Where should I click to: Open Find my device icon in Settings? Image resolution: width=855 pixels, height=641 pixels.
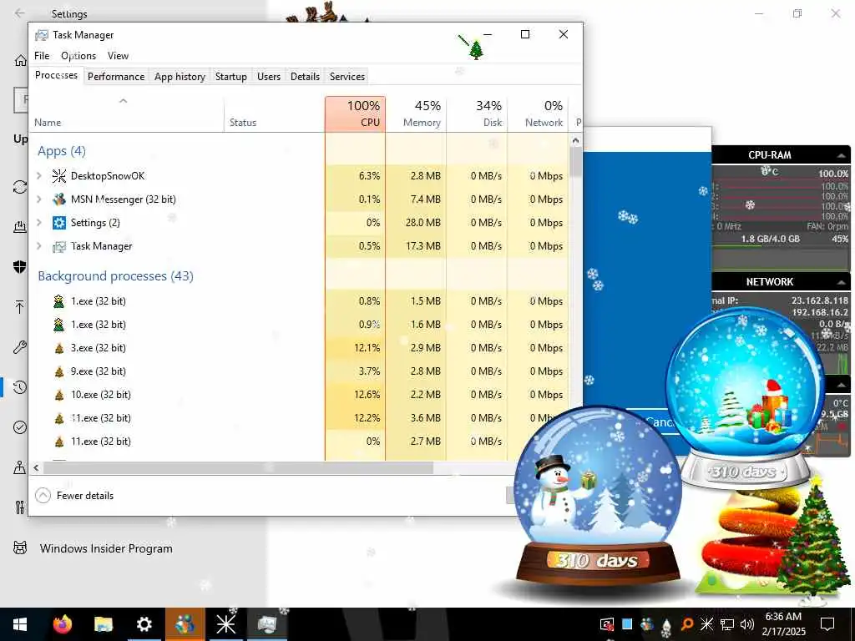pyautogui.click(x=20, y=467)
